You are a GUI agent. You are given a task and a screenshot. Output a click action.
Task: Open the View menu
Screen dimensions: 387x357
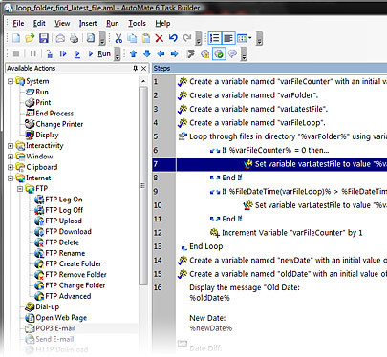(x=62, y=24)
